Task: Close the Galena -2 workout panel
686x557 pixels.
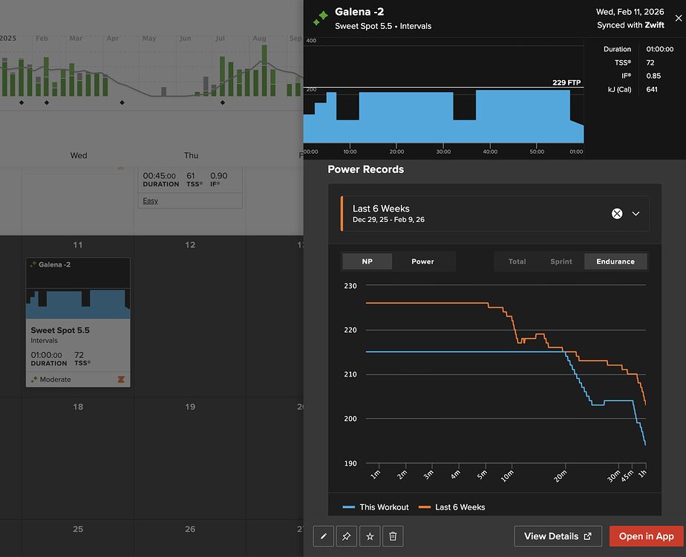Action: 678,19
